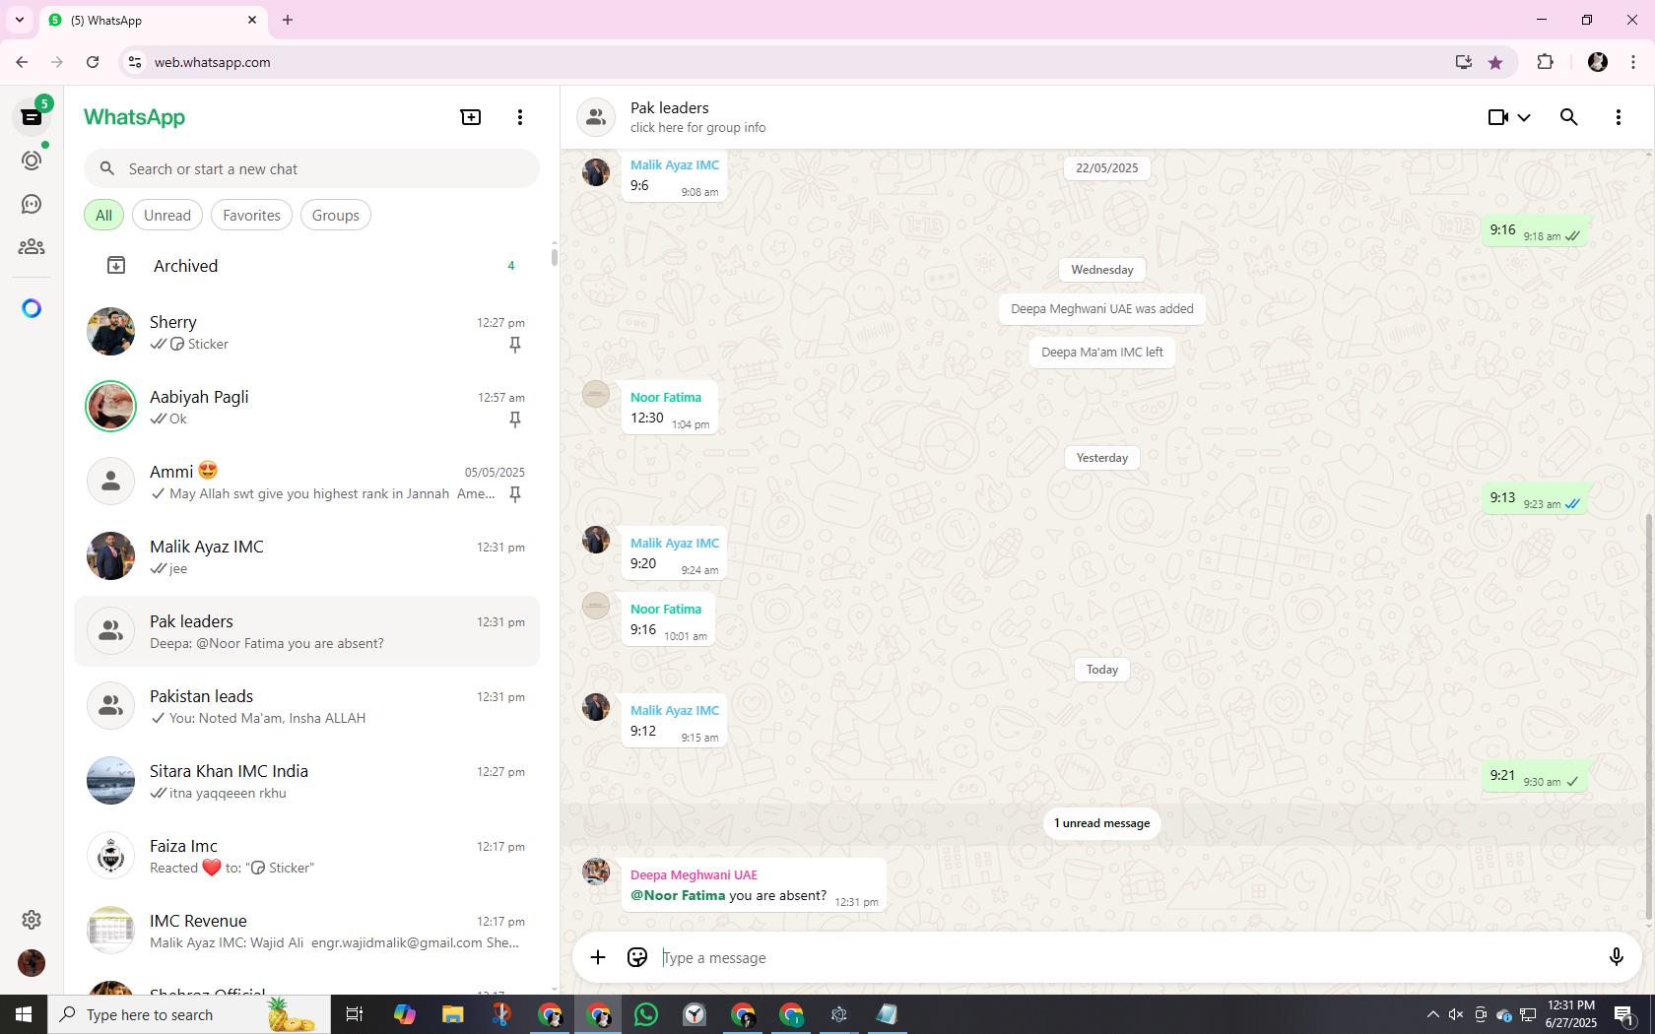Open the Malik Ayaz IMC chat
Image resolution: width=1655 pixels, height=1034 pixels.
307,556
